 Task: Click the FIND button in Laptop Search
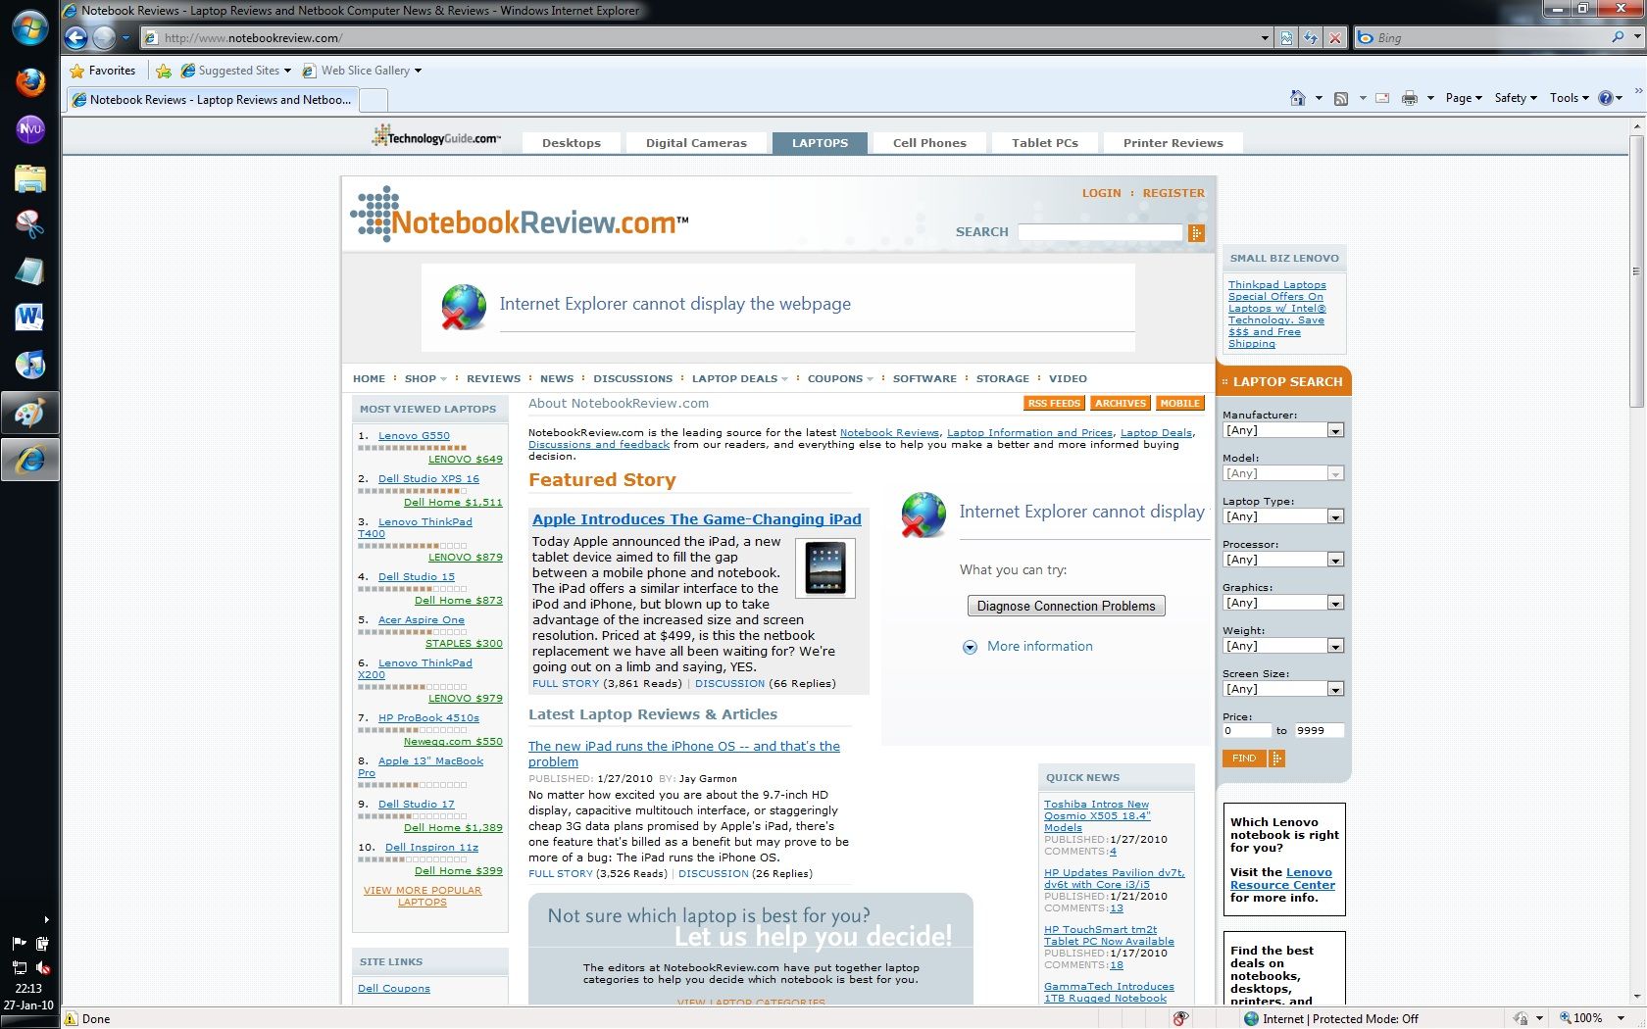coord(1243,759)
